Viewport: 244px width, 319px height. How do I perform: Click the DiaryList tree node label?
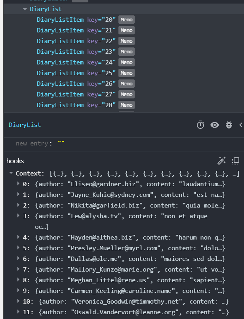pyautogui.click(x=46, y=9)
